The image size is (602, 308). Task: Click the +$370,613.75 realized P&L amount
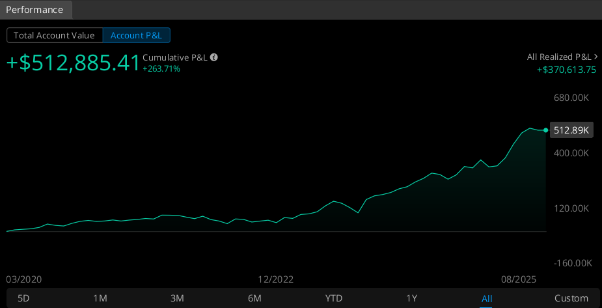(566, 70)
